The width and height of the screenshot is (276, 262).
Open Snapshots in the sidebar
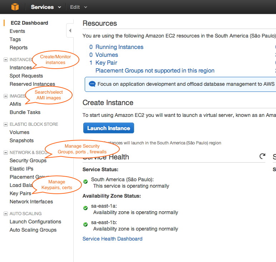(22, 140)
